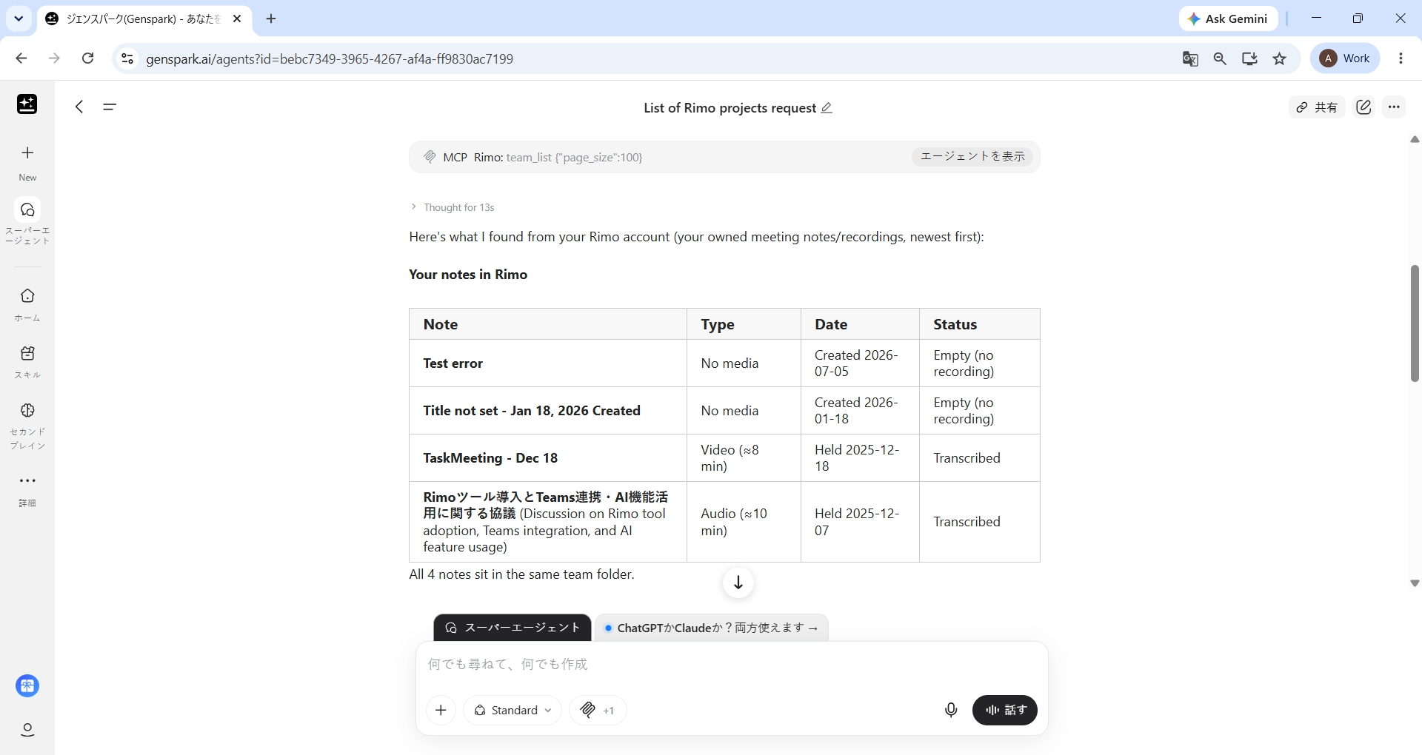Start a New chat from sidebar
Viewport: 1422px width, 755px height.
27,161
